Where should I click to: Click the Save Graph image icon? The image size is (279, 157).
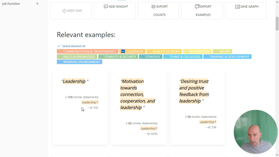coord(237,7)
